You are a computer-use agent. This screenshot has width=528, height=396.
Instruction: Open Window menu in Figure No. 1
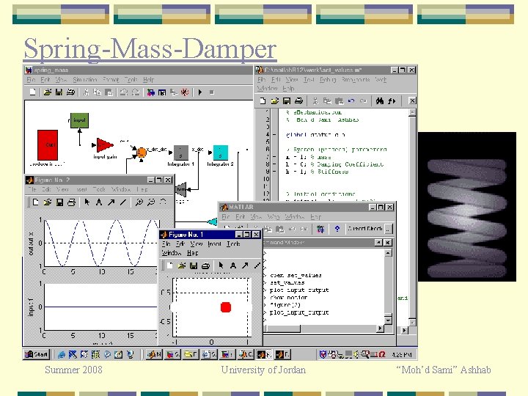tap(172, 252)
